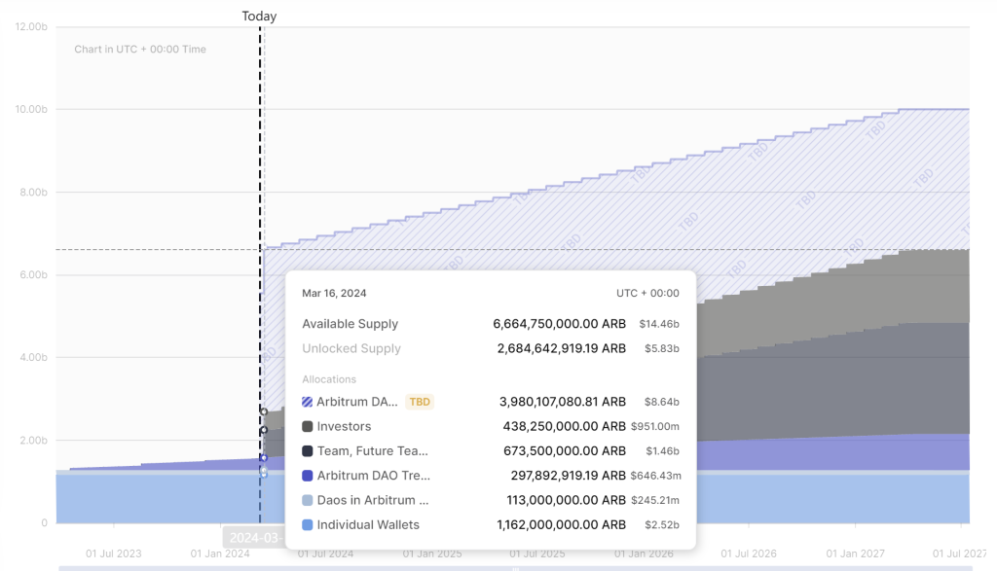997x571 pixels.
Task: Click the yellow TBD badge
Action: click(419, 402)
